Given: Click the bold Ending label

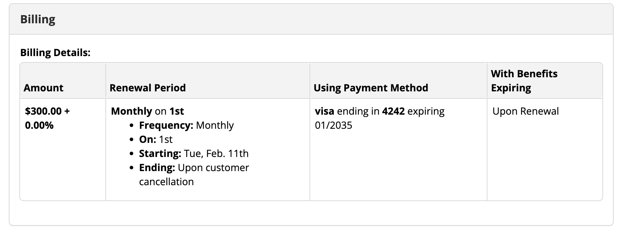Looking at the screenshot, I should click(157, 168).
